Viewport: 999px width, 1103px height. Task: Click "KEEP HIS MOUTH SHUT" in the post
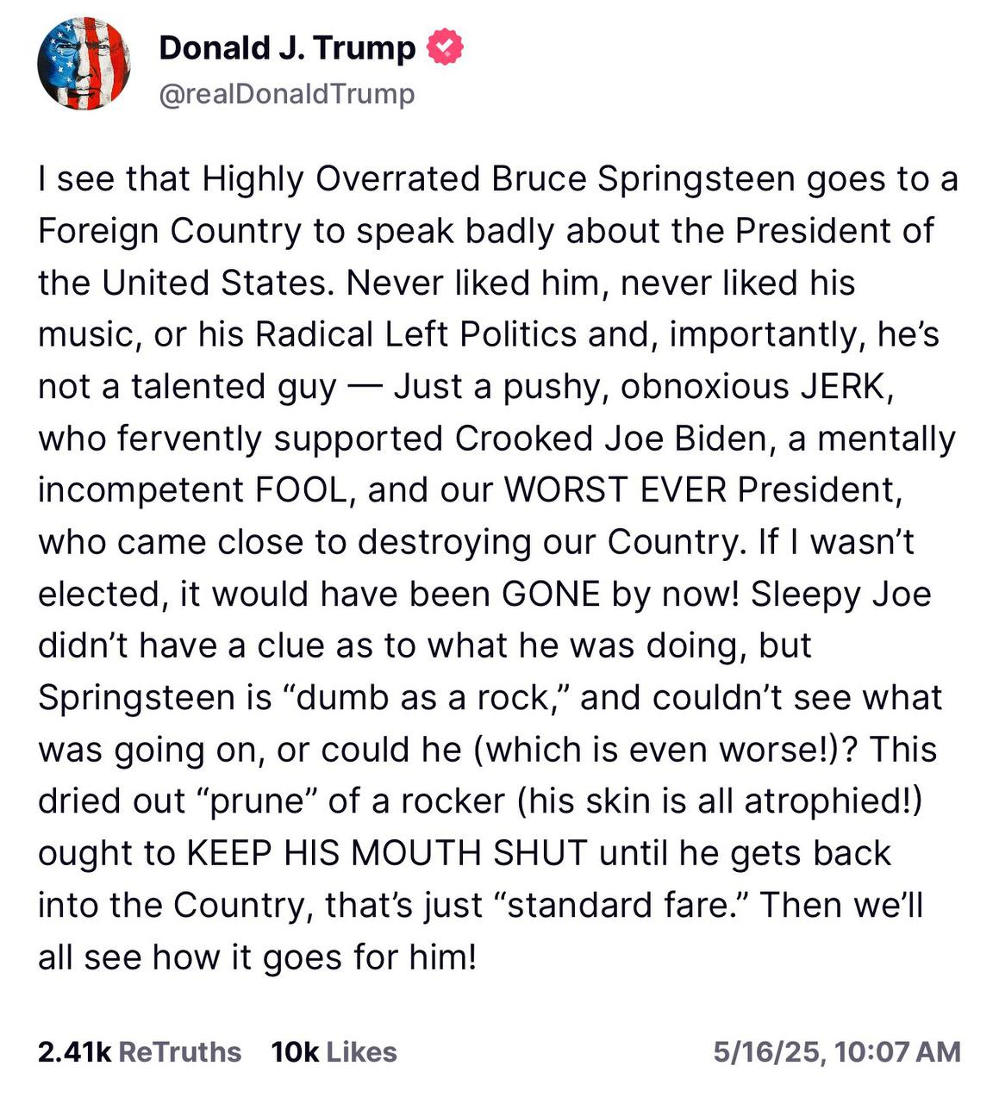click(x=388, y=853)
